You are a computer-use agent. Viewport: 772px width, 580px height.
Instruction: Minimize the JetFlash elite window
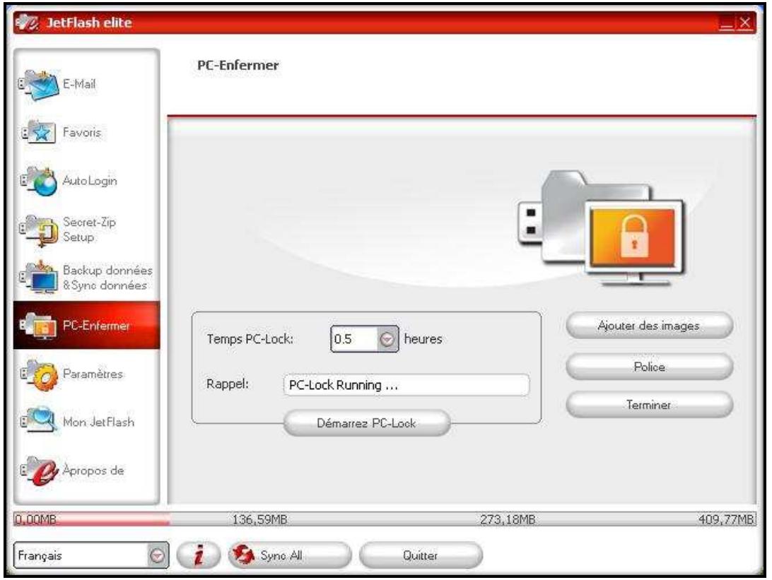point(726,23)
